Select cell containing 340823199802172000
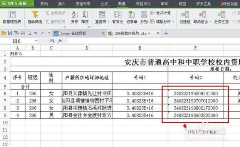Screen dimensions: 240x147 [x=196, y=108]
